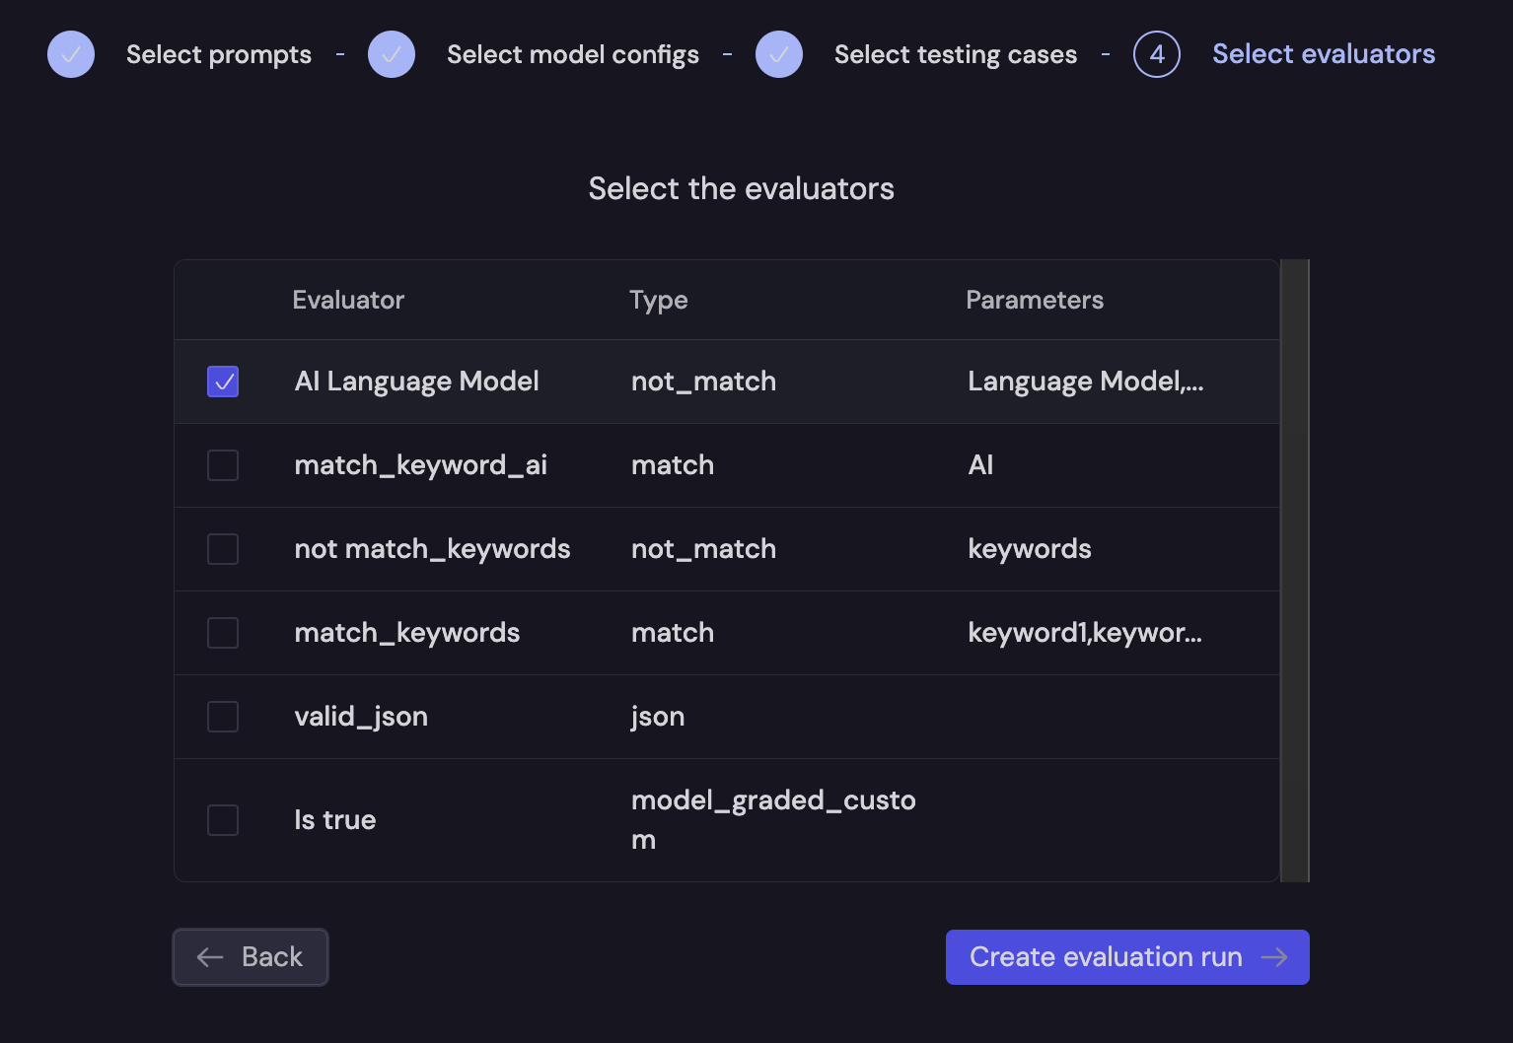Click the forward arrow on Create evaluation run
This screenshot has width=1513, height=1043.
(1275, 956)
